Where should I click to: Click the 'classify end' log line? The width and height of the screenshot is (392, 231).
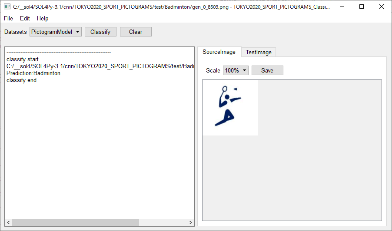[x=21, y=80]
